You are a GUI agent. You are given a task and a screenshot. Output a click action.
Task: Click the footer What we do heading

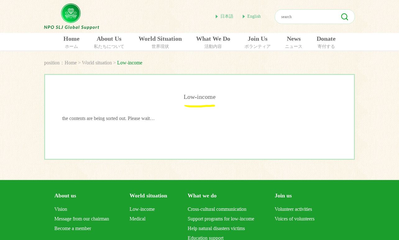tap(202, 196)
